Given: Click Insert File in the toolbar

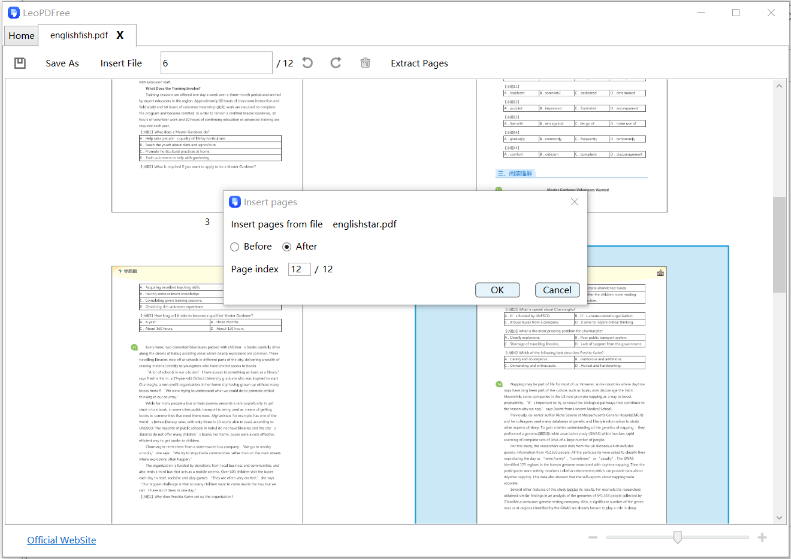Looking at the screenshot, I should pyautogui.click(x=121, y=63).
